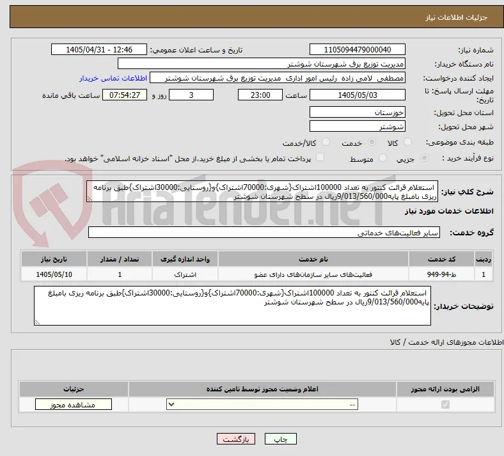Choose the متوسط purchase type radio
504x456 pixels.
382,158
